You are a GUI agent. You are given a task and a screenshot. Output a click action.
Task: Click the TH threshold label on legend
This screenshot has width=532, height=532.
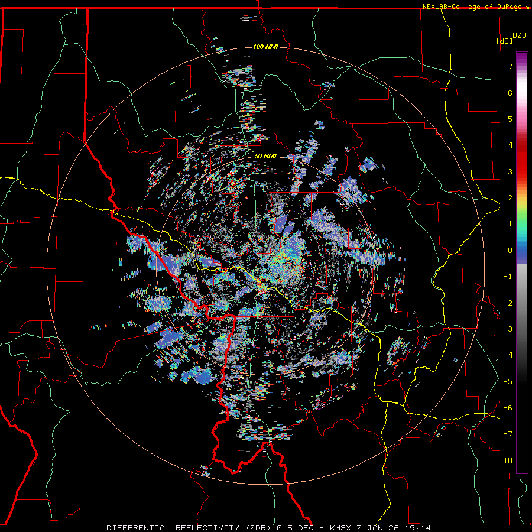[x=508, y=460]
